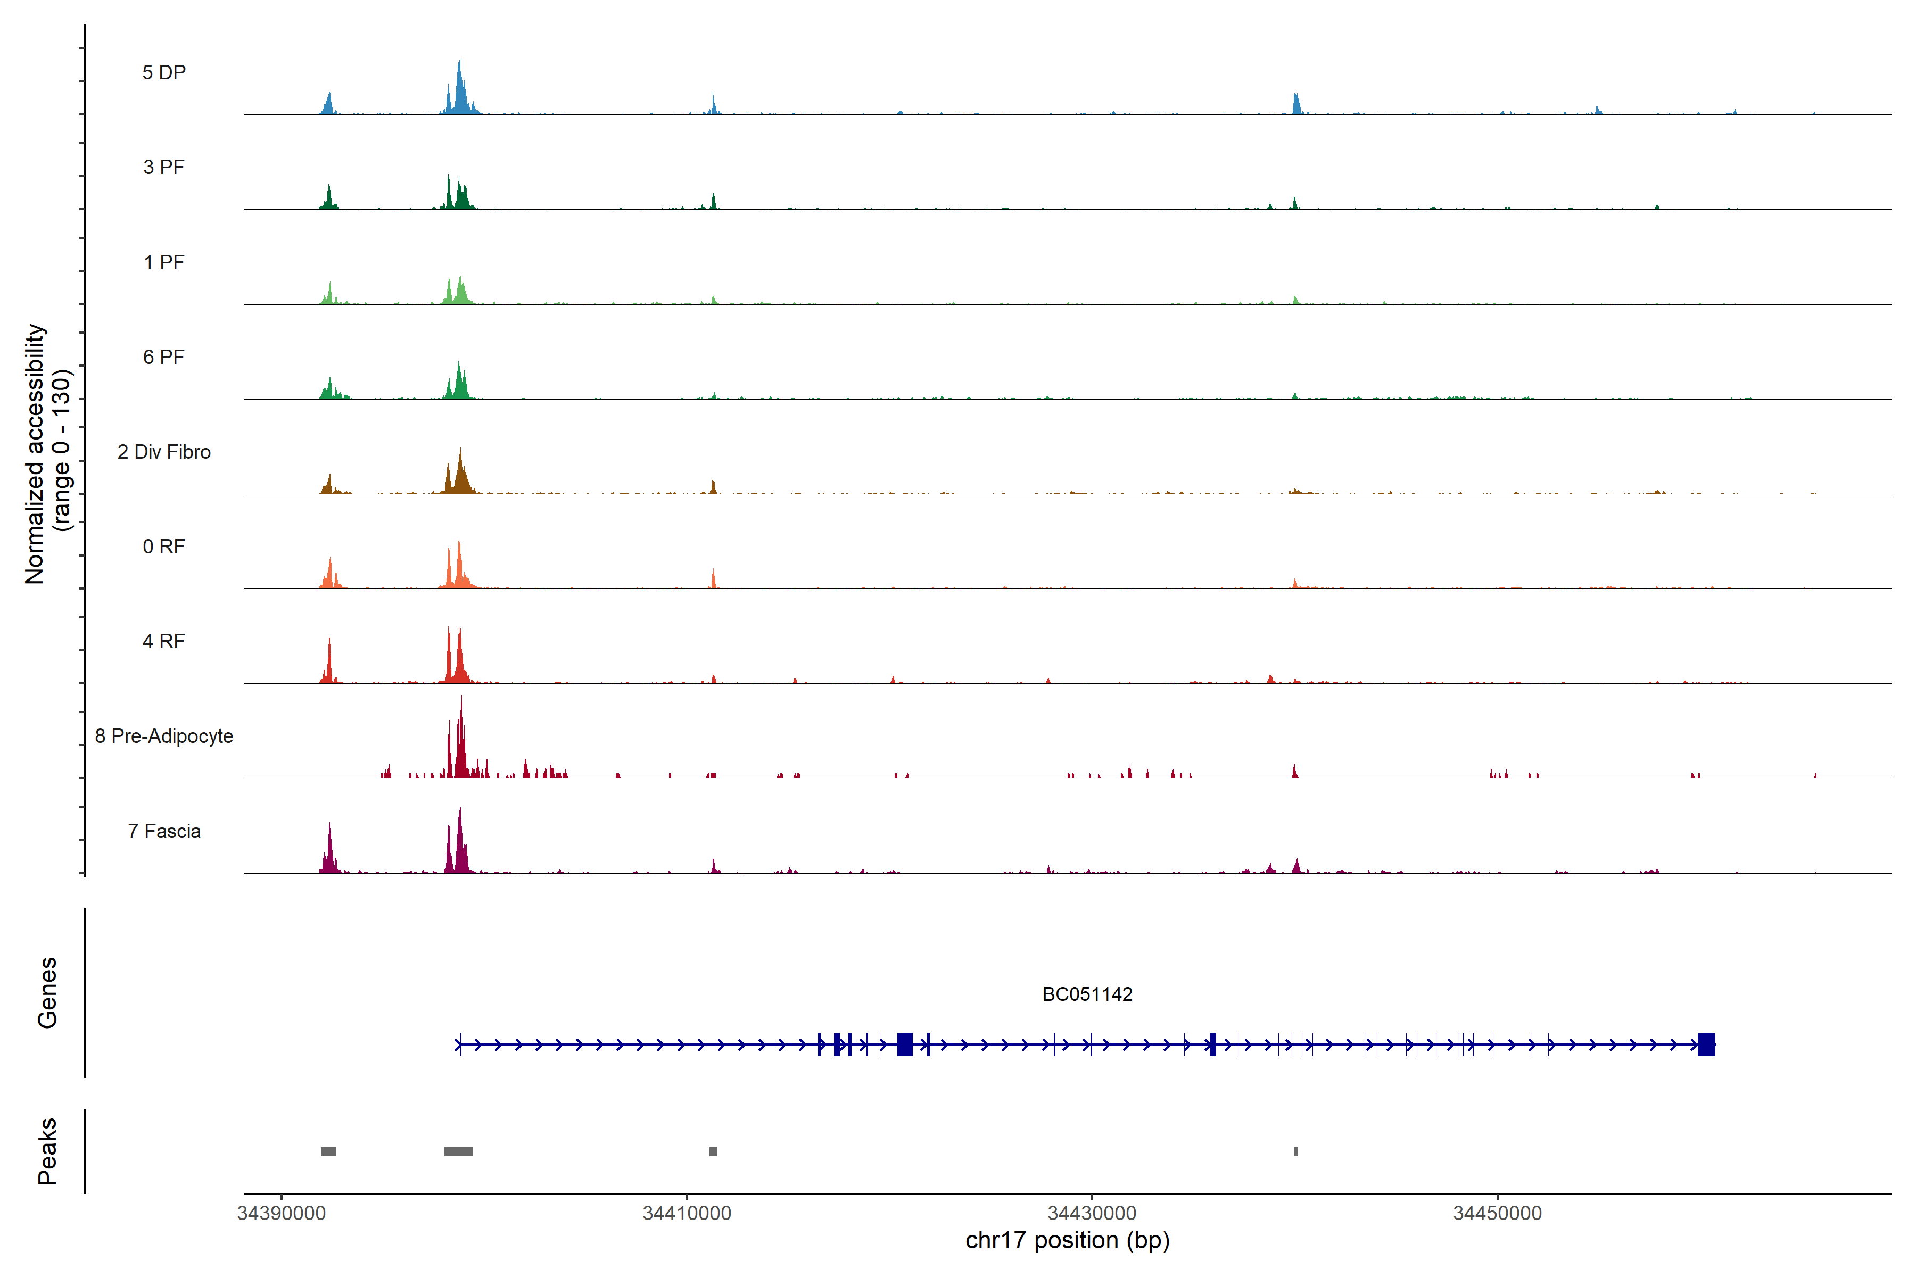Select the 2 Div Fibro label
Image resolution: width=1916 pixels, height=1277 pixels.
pyautogui.click(x=164, y=452)
